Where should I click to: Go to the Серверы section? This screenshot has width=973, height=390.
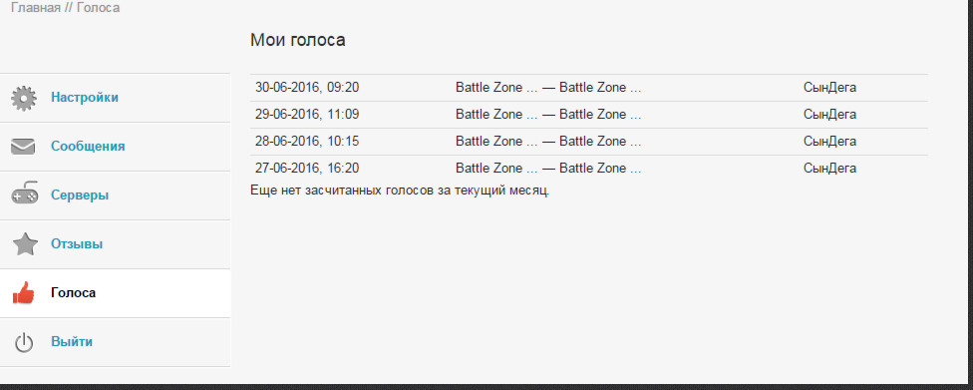[x=115, y=195]
